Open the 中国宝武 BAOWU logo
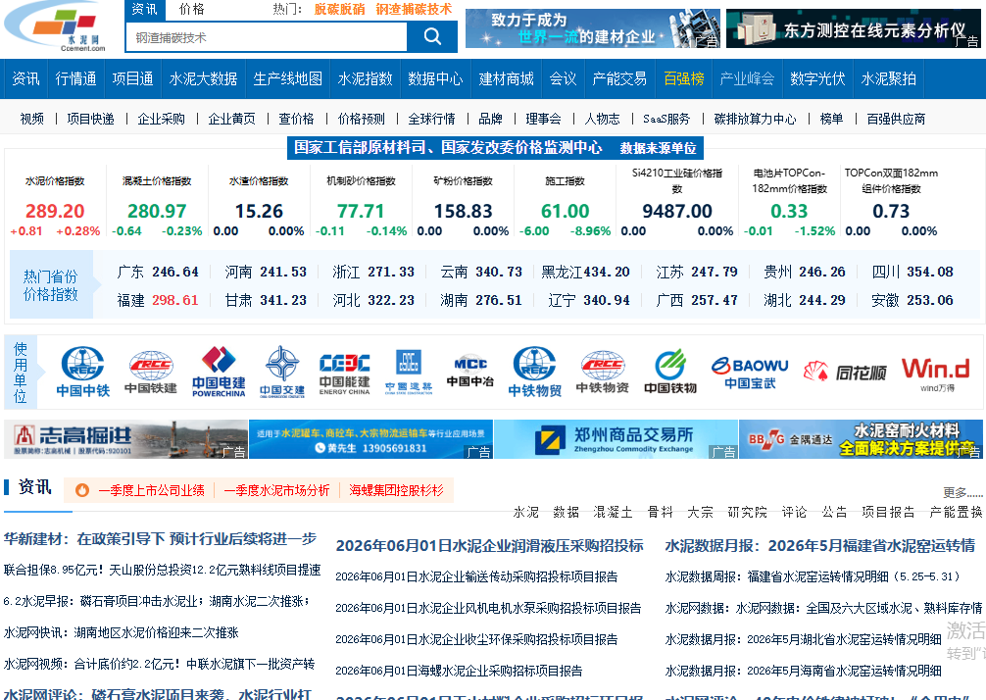The height and width of the screenshot is (700, 986). [x=750, y=374]
